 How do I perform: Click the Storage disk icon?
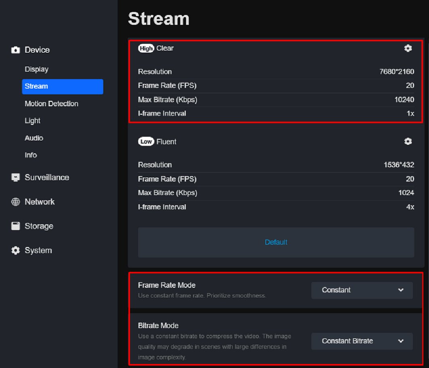[x=16, y=226]
